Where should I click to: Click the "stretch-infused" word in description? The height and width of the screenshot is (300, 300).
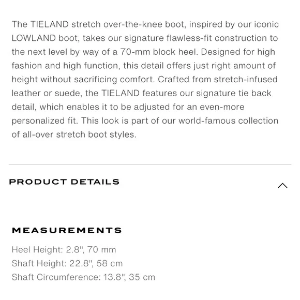246,80
